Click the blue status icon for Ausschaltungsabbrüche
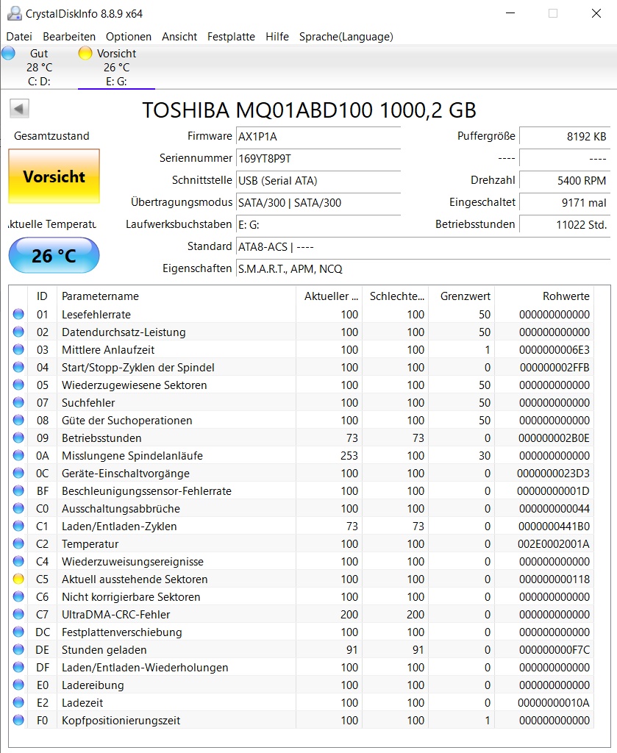Viewport: 617px width, 753px height. coord(18,509)
